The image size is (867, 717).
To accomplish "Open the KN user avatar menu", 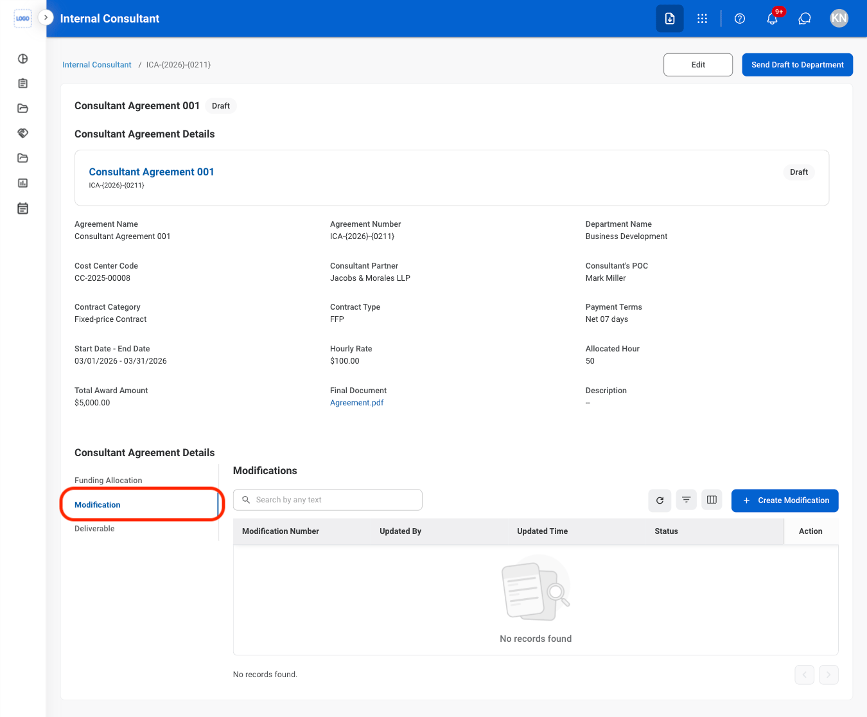I will [x=839, y=19].
